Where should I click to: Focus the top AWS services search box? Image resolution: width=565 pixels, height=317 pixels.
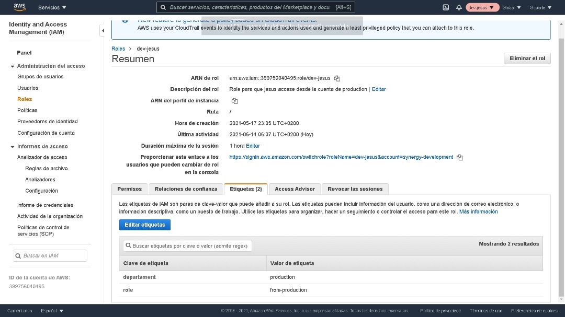(255, 7)
